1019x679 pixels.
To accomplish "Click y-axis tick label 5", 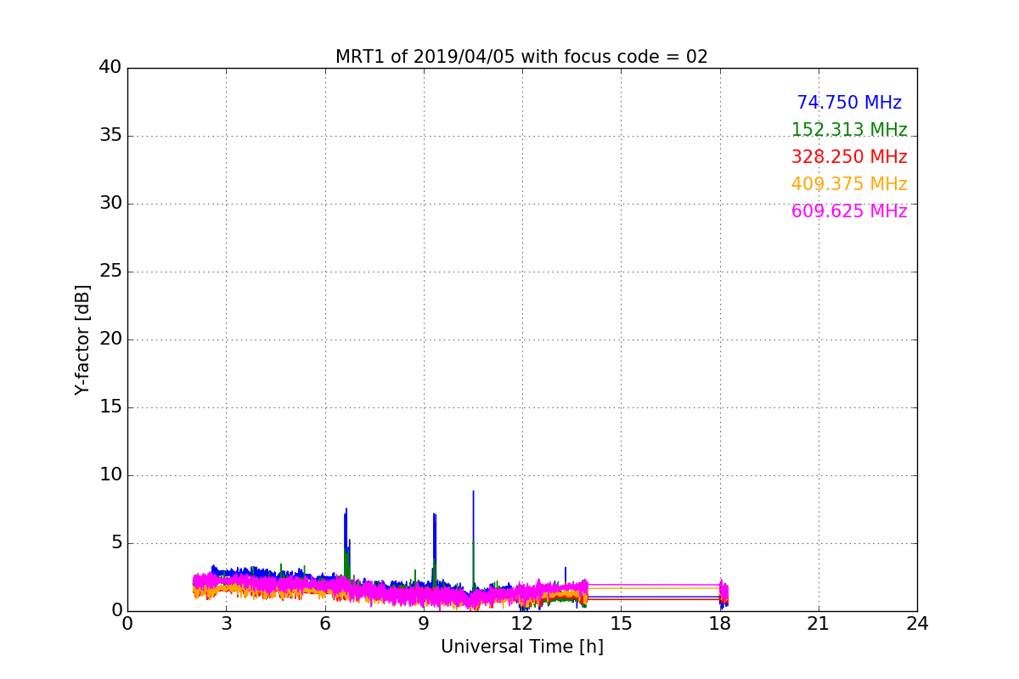I will [115, 543].
